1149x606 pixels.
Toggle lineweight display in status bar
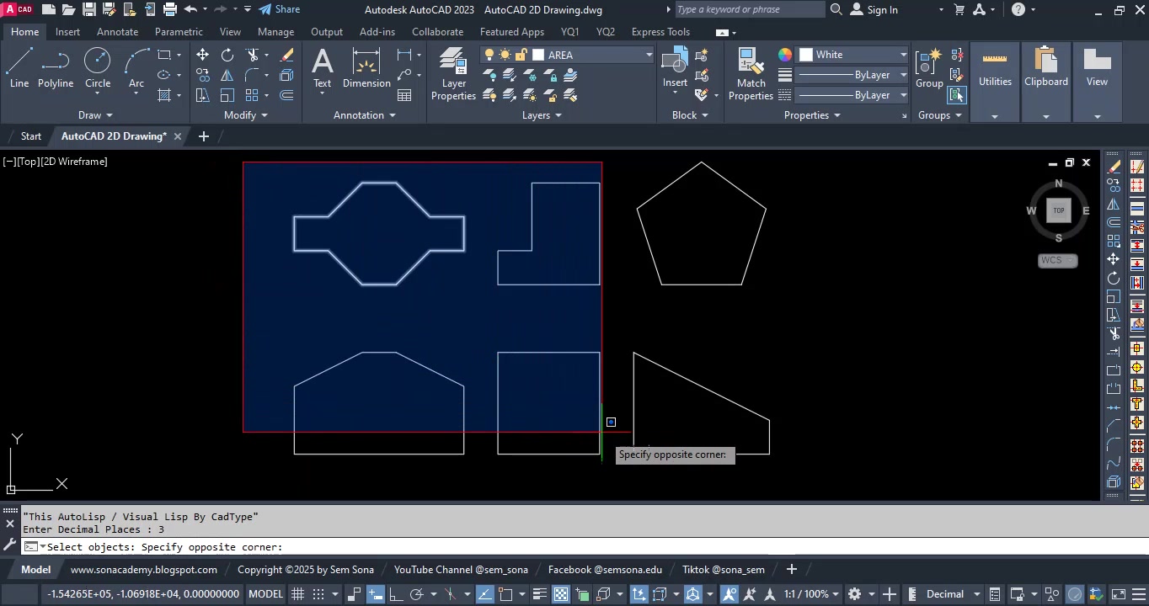point(541,594)
